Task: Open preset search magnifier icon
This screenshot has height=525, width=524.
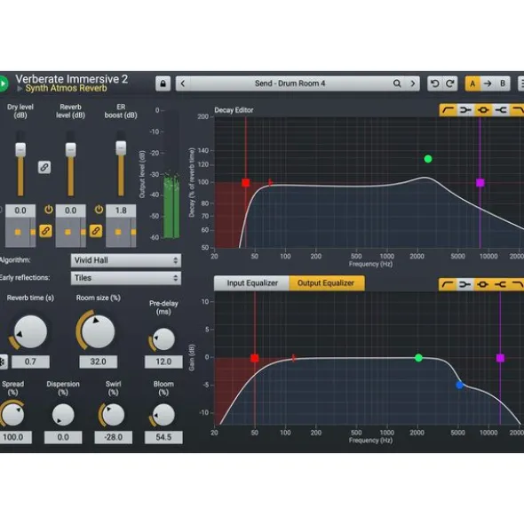Action: point(397,84)
